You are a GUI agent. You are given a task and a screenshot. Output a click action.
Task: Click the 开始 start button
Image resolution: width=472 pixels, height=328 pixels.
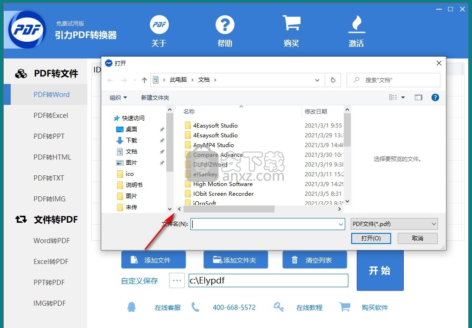[x=380, y=270]
